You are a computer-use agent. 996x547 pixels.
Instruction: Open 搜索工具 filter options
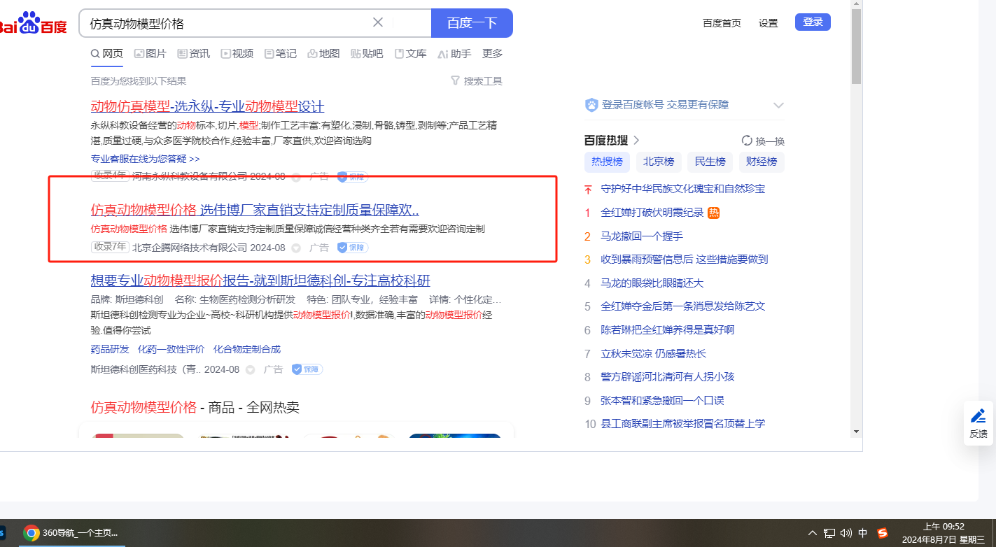pos(477,81)
